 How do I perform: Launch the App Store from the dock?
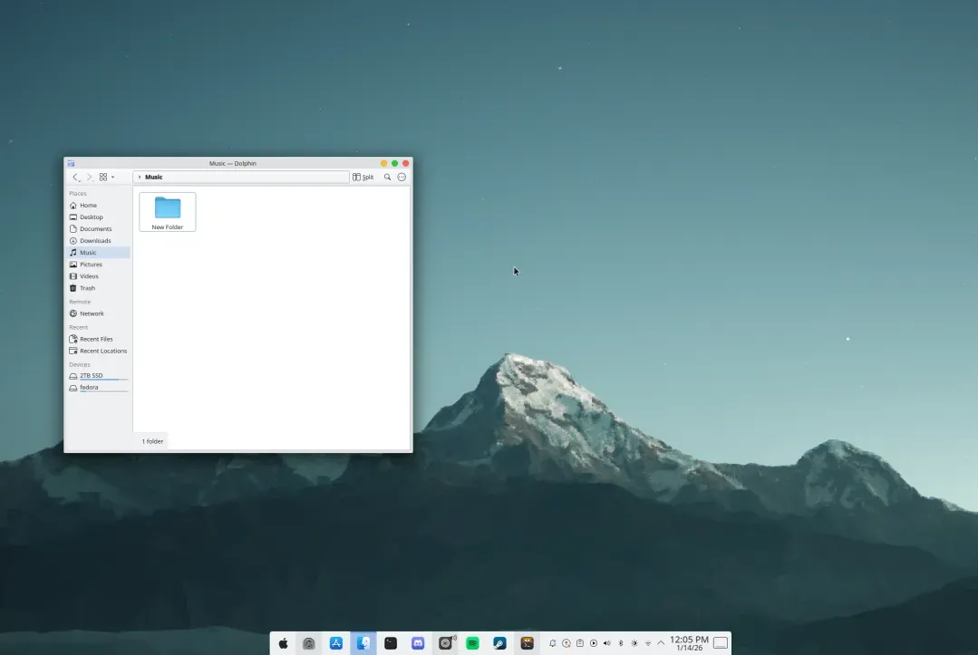click(336, 642)
